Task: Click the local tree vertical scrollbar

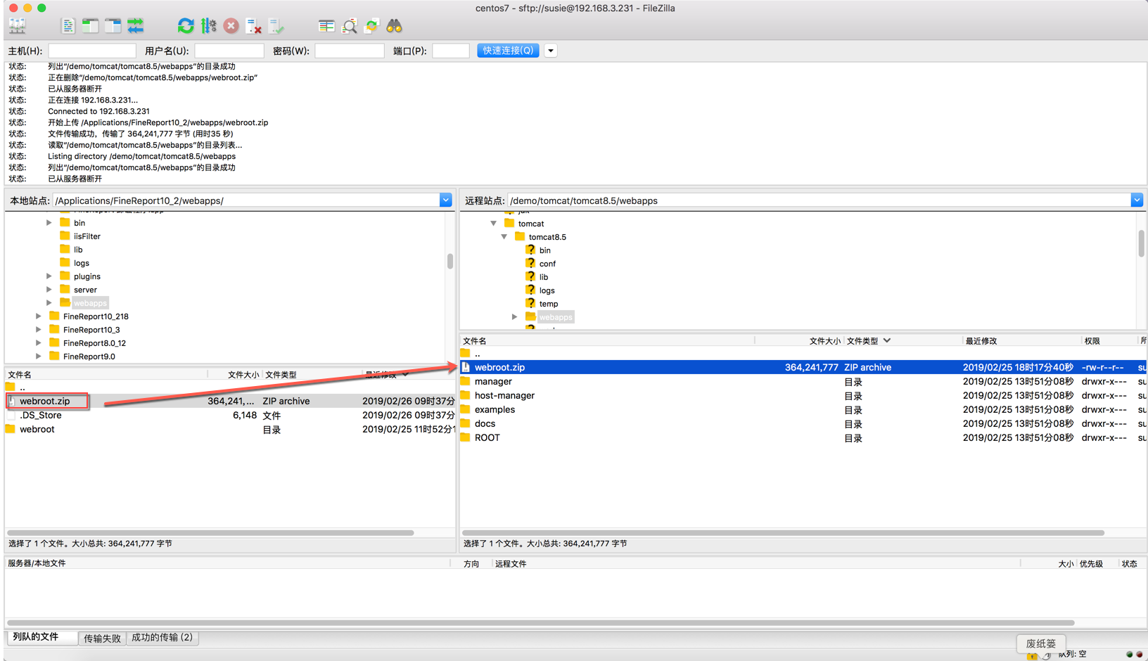Action: click(x=449, y=262)
